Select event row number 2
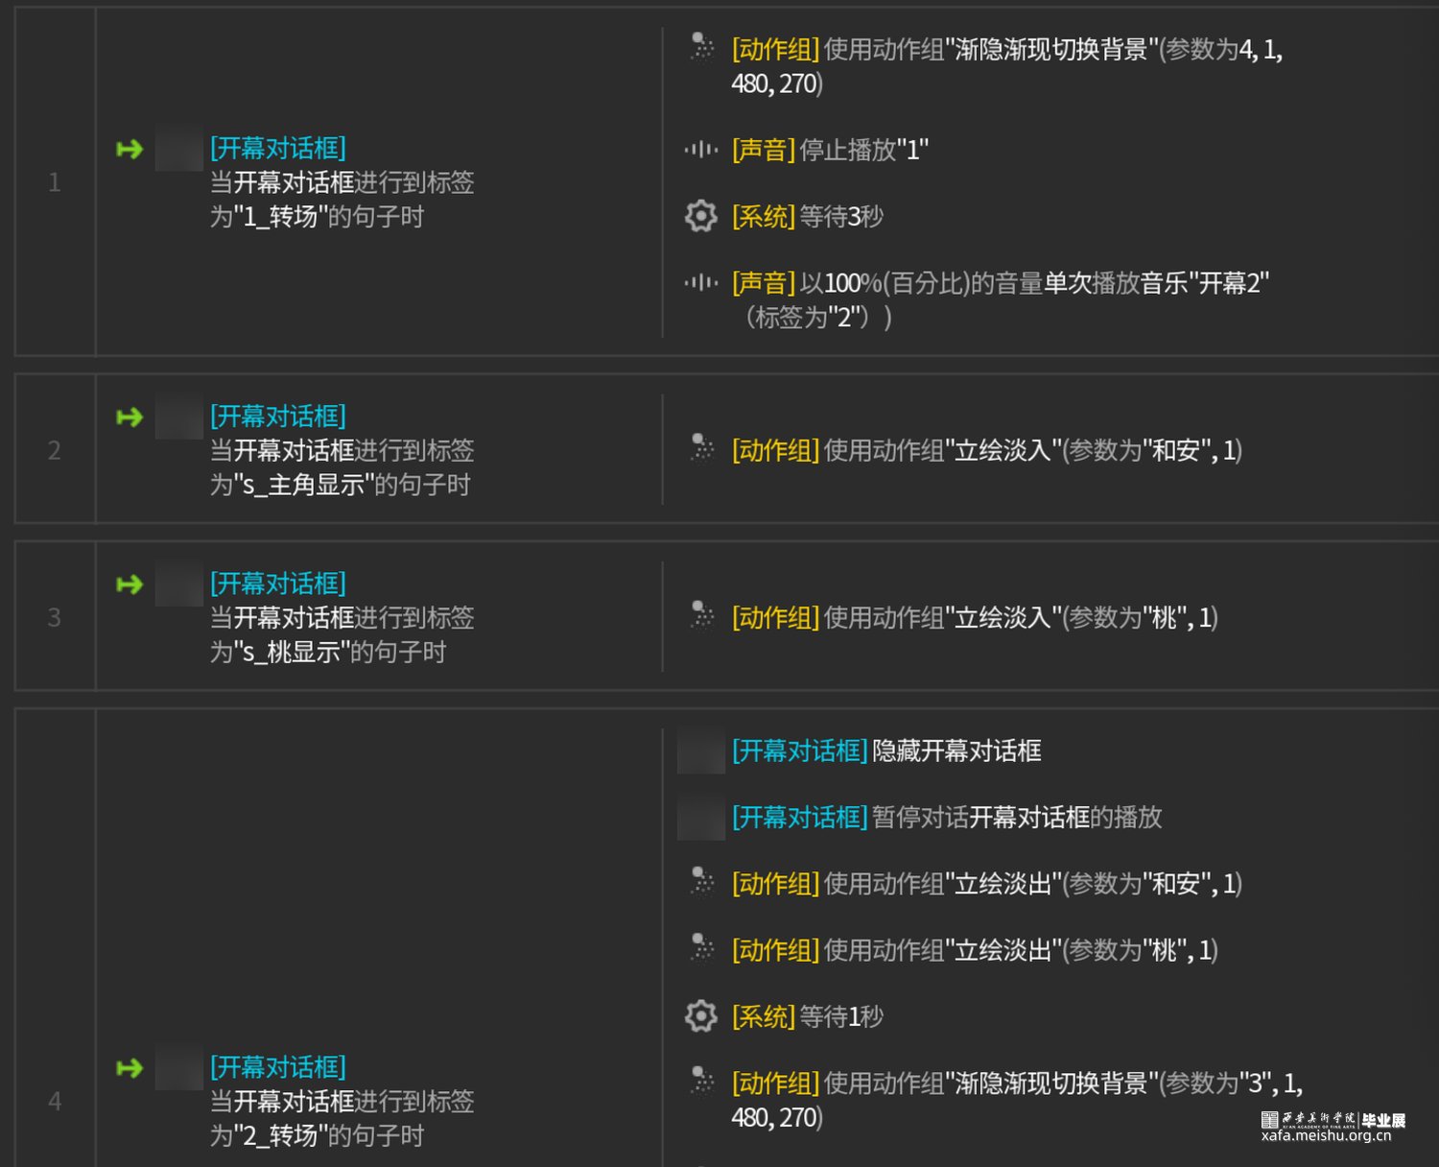 coord(55,450)
